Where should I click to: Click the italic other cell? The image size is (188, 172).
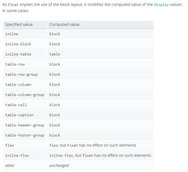coord(25,166)
